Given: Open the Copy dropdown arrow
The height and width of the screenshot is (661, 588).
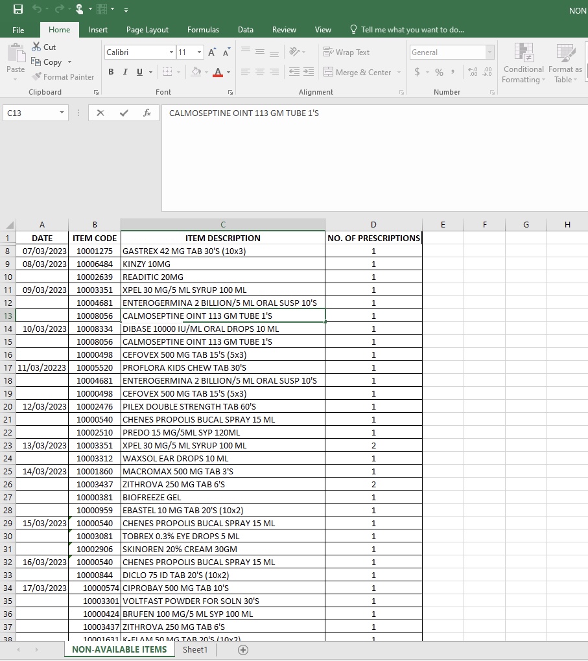Looking at the screenshot, I should click(x=69, y=62).
